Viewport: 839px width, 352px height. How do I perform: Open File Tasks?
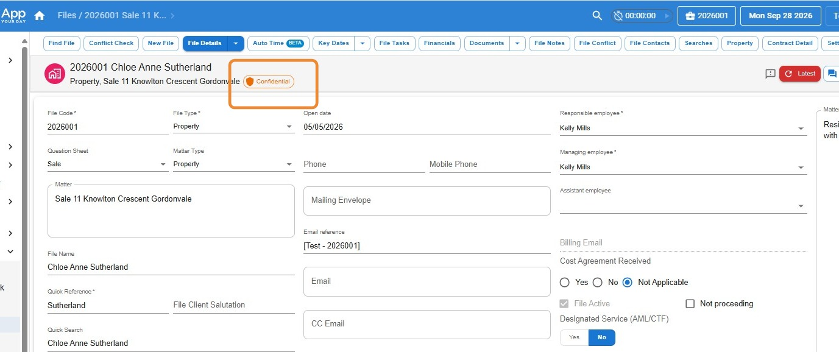coord(394,43)
